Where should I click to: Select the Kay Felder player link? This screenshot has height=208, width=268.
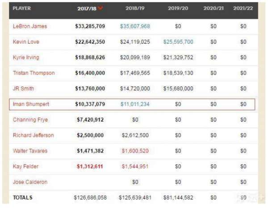[26, 166]
